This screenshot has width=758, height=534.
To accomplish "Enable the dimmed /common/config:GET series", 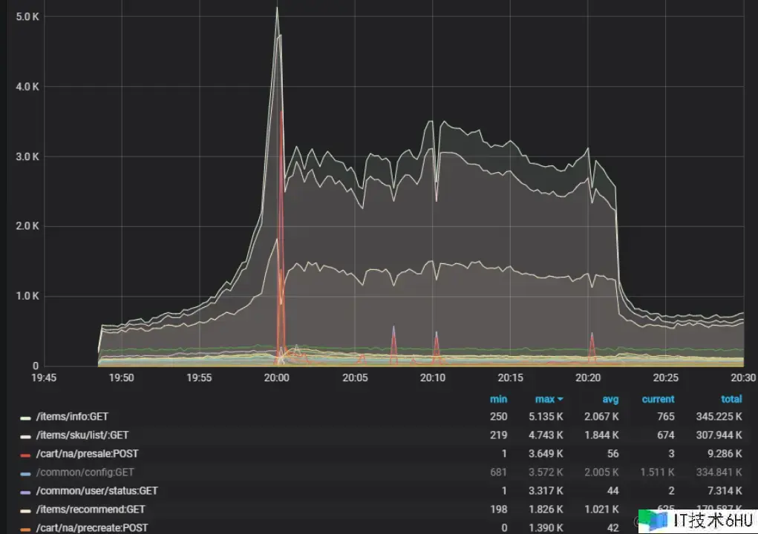I will [85, 472].
